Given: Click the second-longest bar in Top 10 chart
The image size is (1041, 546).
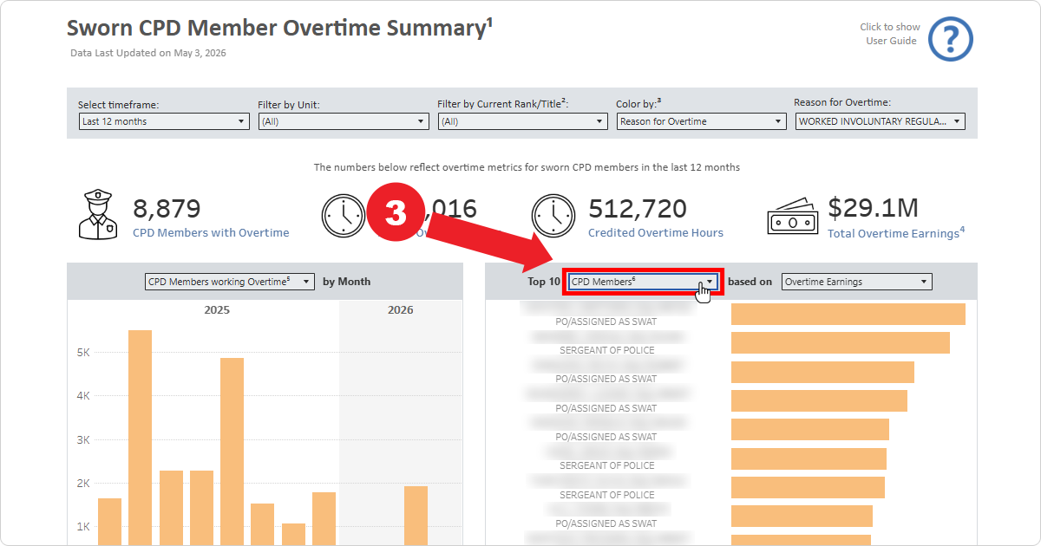Looking at the screenshot, I should [841, 342].
